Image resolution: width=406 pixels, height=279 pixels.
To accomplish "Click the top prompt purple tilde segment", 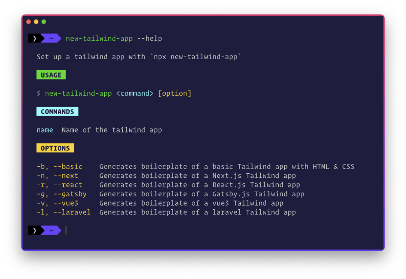I will coord(51,38).
